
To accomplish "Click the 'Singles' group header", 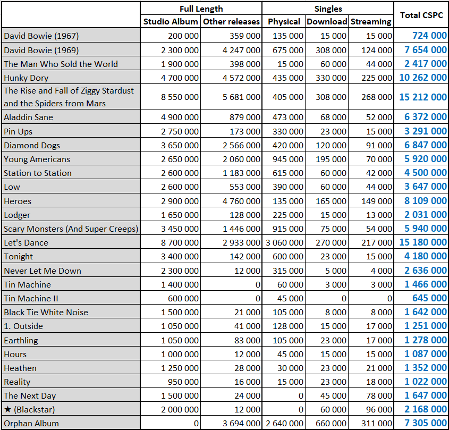I will click(x=328, y=9).
